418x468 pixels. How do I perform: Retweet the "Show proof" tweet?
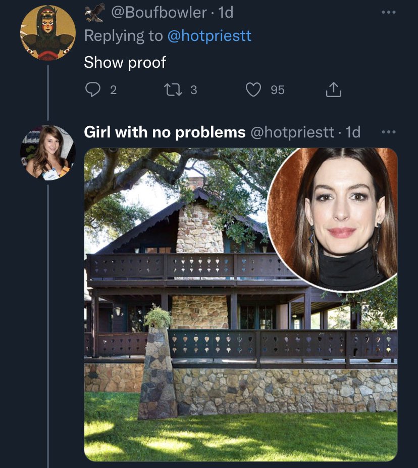point(171,90)
